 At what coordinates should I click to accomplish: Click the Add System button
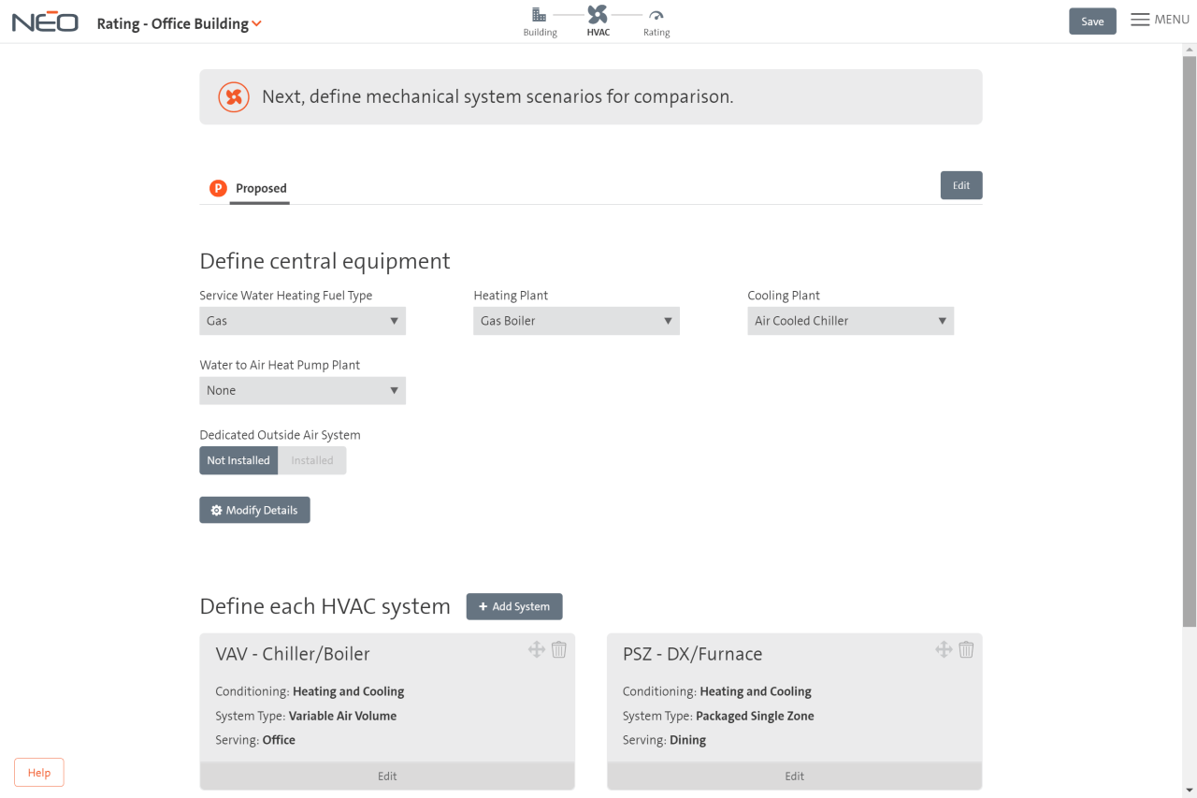(513, 606)
